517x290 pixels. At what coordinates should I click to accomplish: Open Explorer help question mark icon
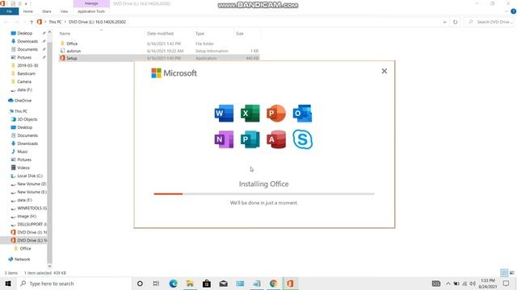click(514, 11)
